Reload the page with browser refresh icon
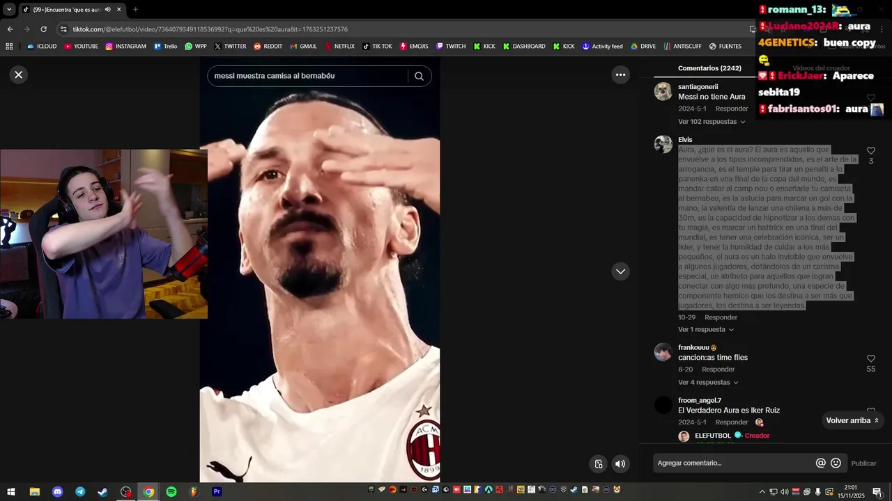Viewport: 892px width, 501px height. [x=43, y=29]
